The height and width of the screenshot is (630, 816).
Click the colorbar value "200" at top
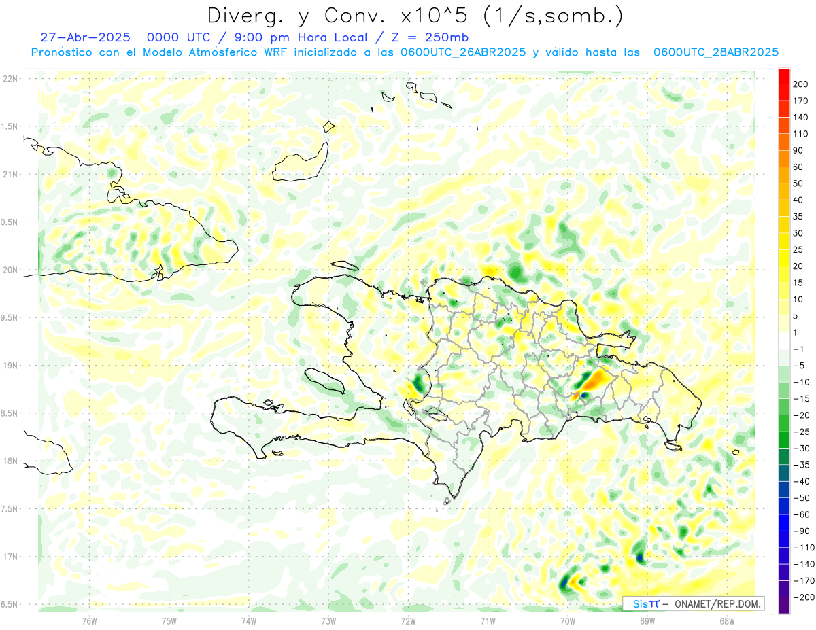click(801, 84)
